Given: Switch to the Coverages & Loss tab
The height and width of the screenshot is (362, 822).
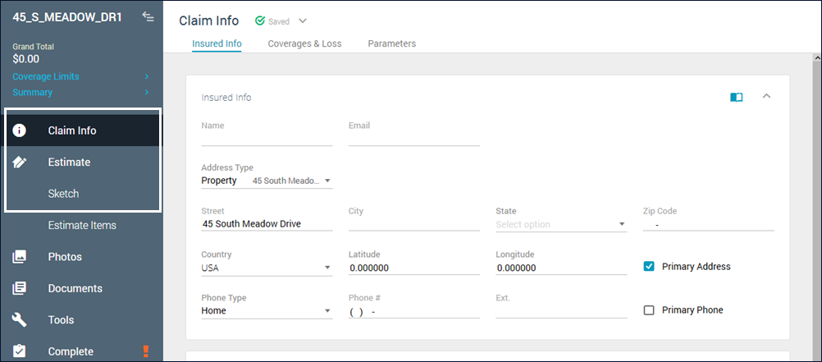Looking at the screenshot, I should [x=304, y=44].
